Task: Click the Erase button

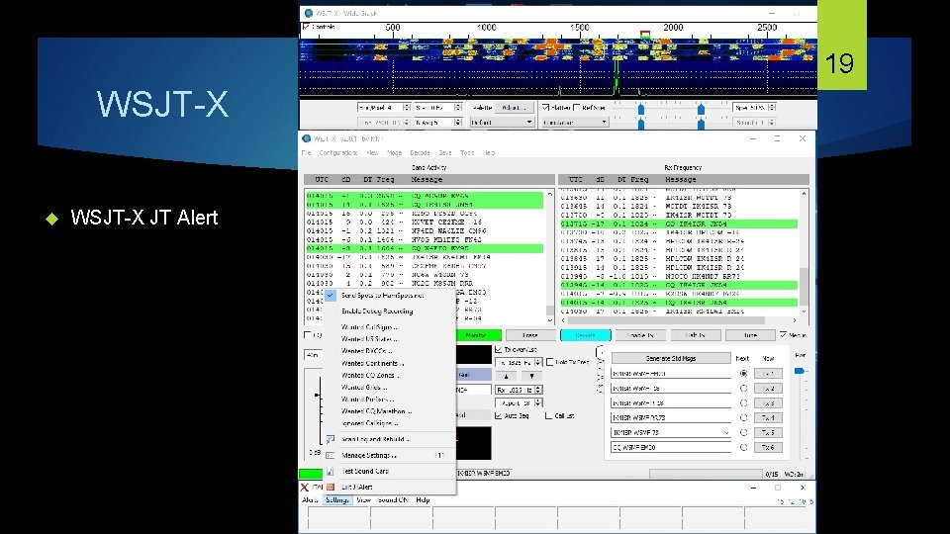Action: coord(530,335)
